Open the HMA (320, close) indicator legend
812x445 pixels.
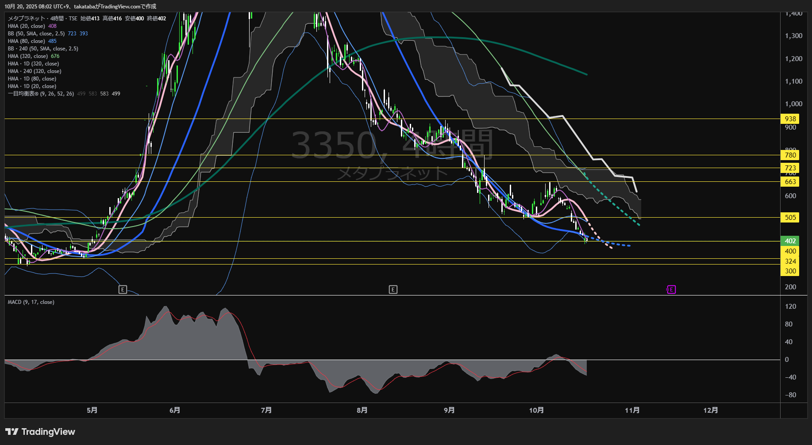pyautogui.click(x=28, y=56)
